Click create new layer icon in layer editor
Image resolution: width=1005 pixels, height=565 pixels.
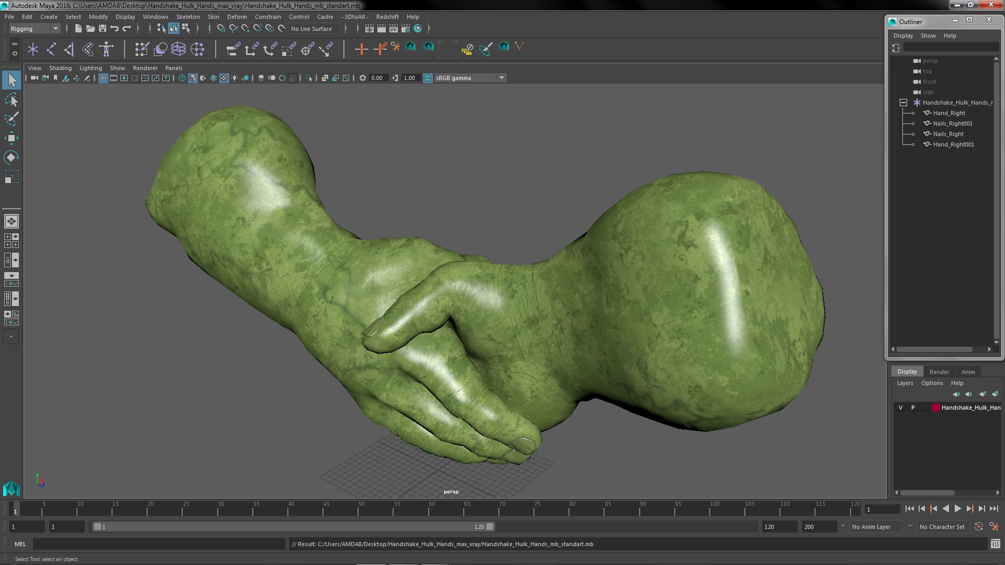(x=982, y=394)
